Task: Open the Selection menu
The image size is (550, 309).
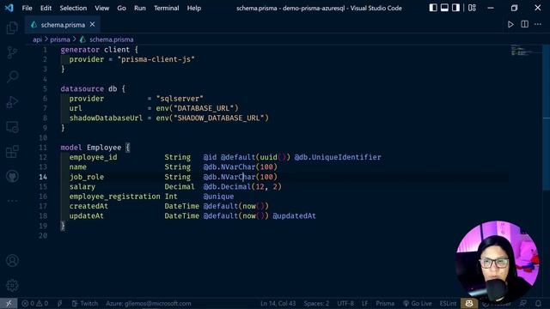Action: click(73, 8)
